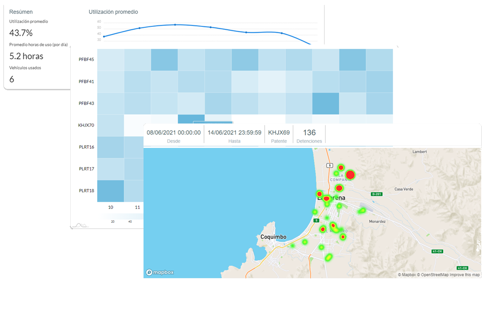
Task: Click the D-201 road marker on map
Action: pos(376,194)
